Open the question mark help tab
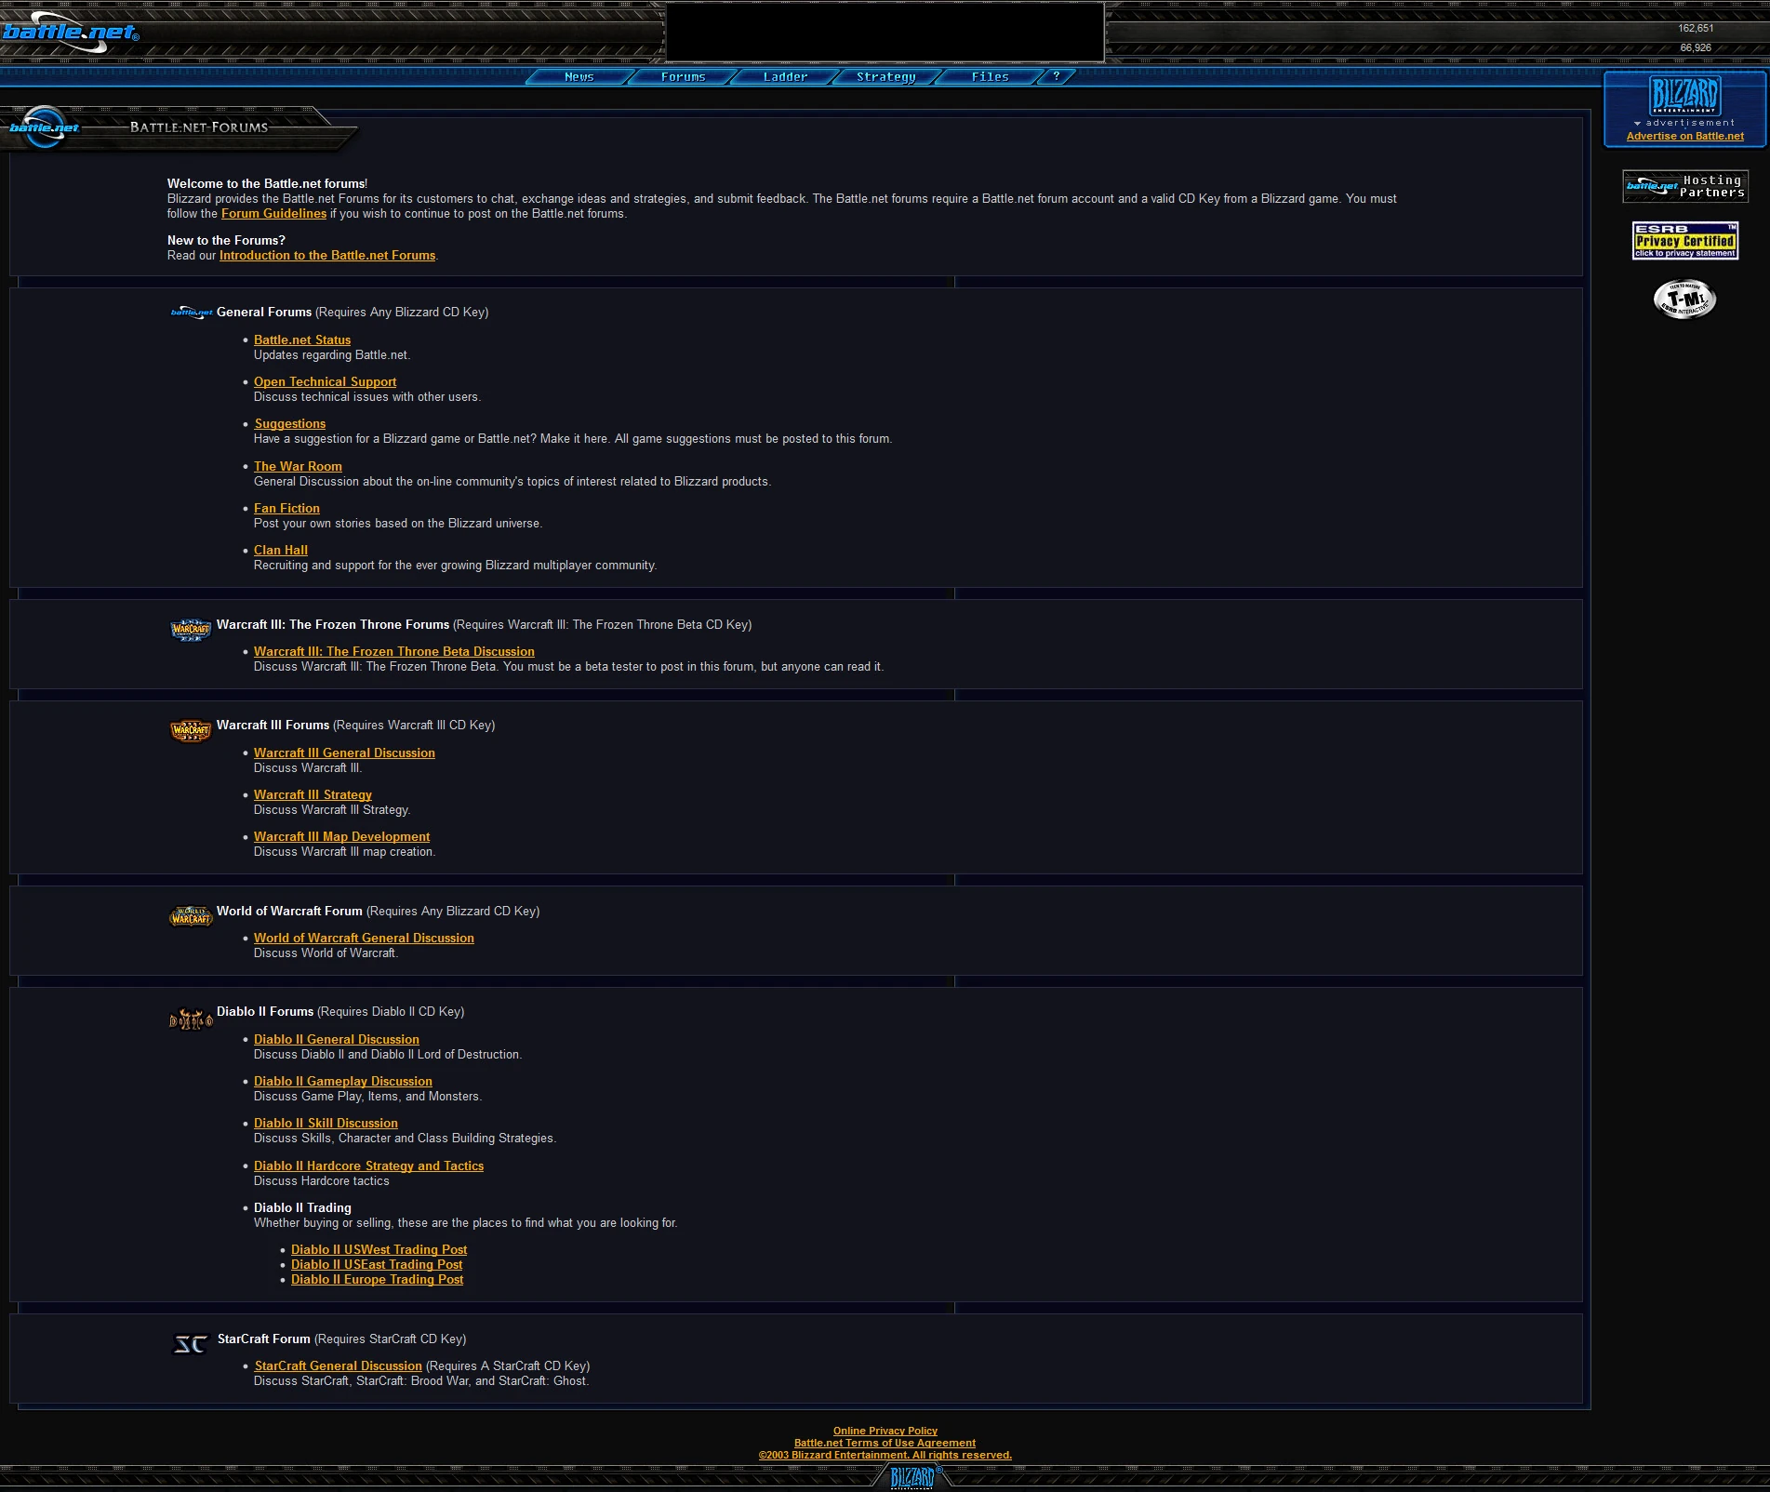Screen dimensions: 1770x1492 1057,76
